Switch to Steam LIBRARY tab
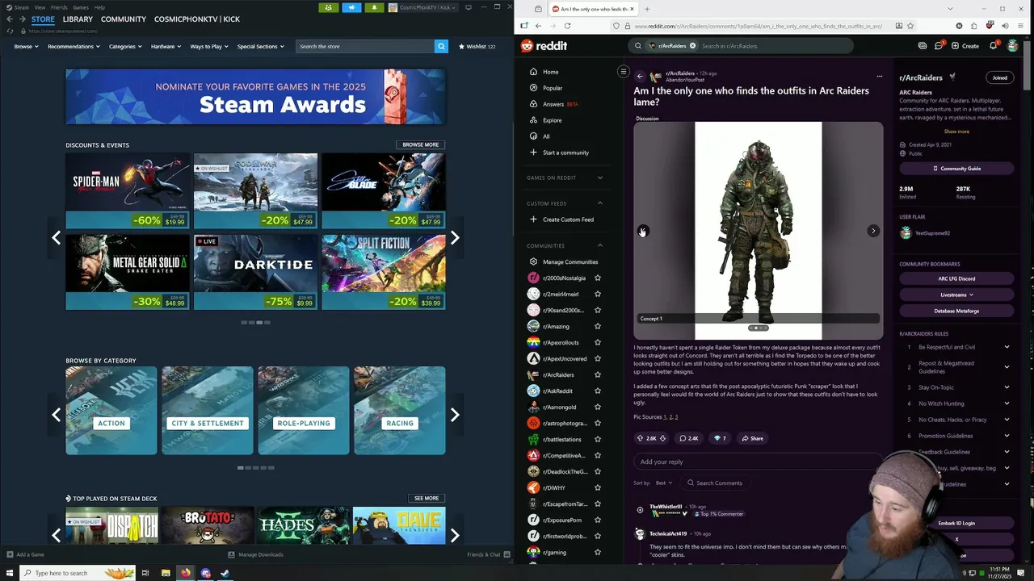Viewport: 1034px width, 581px height. (x=78, y=19)
